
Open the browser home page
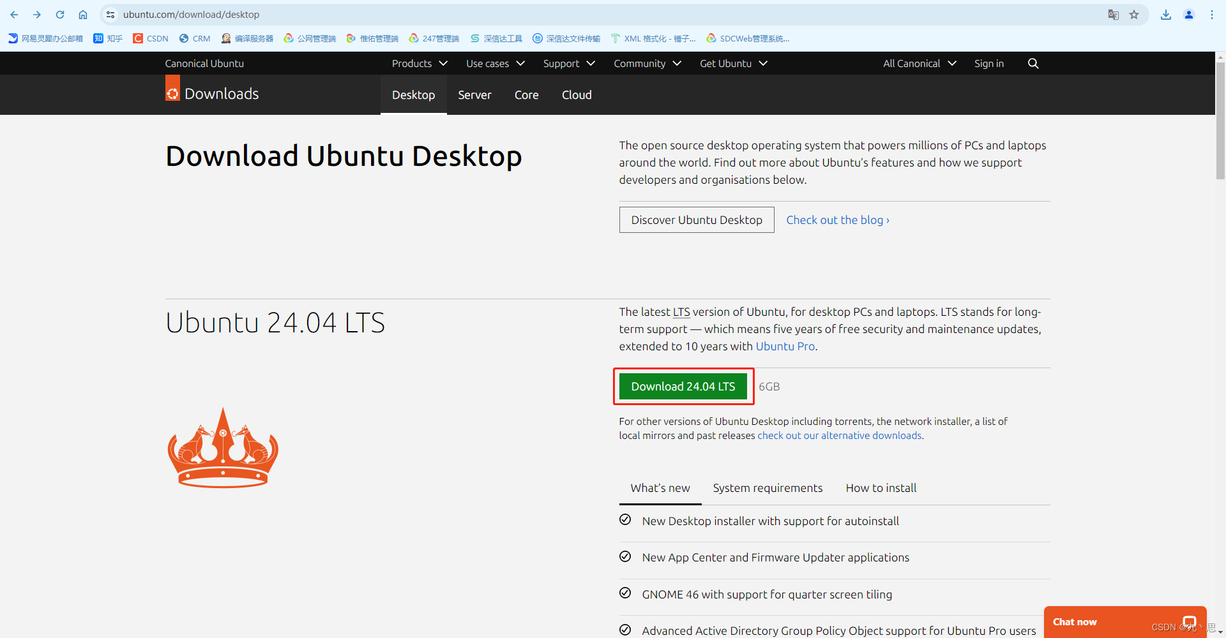tap(83, 15)
